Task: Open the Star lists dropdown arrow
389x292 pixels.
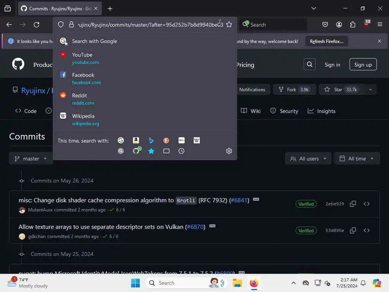Action: [x=370, y=90]
